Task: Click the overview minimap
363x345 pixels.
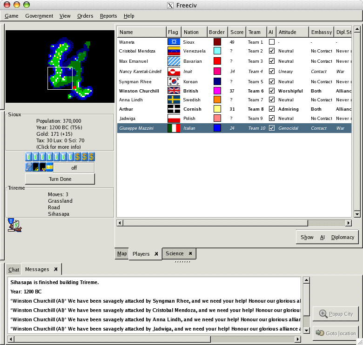Action: click(x=60, y=66)
